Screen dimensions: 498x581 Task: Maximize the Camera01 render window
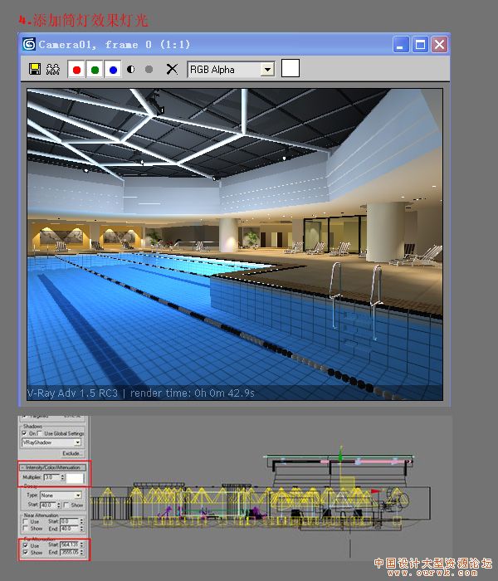421,45
